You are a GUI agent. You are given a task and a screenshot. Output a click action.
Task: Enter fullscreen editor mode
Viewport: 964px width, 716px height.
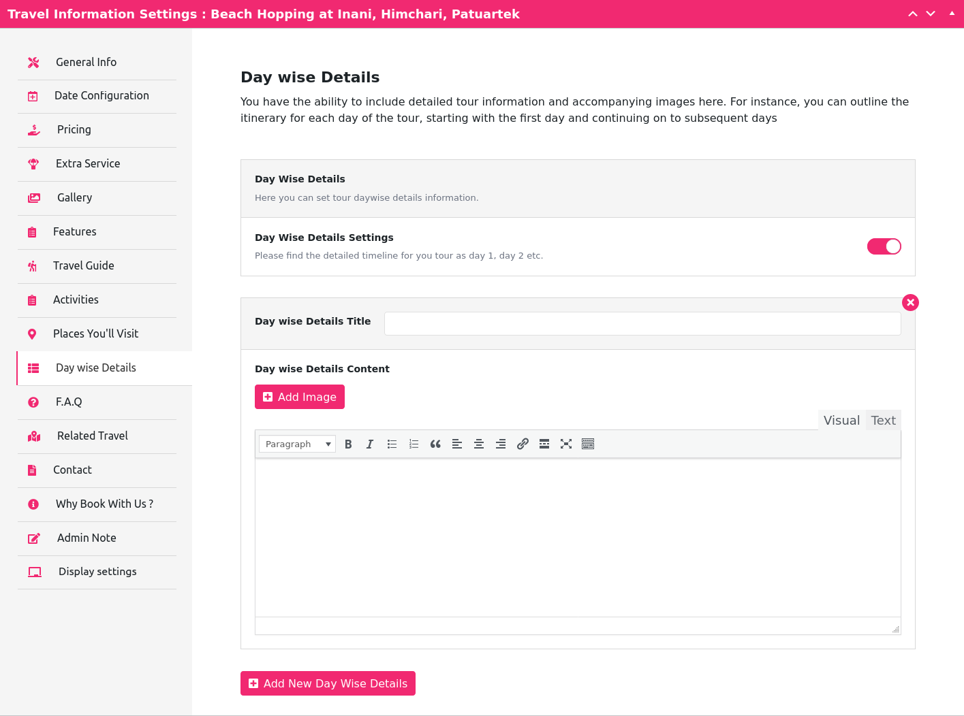click(x=566, y=444)
